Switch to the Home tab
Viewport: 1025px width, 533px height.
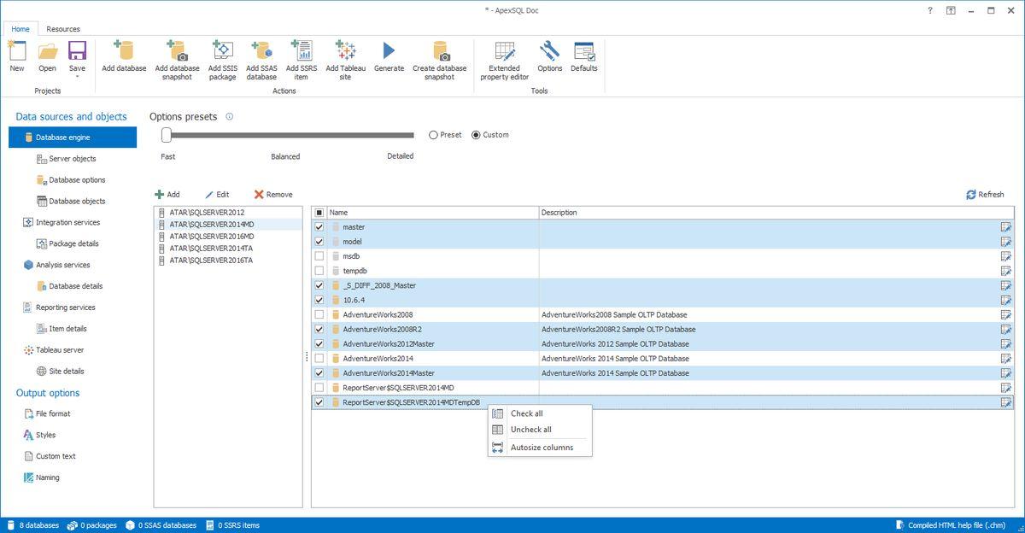coord(20,29)
